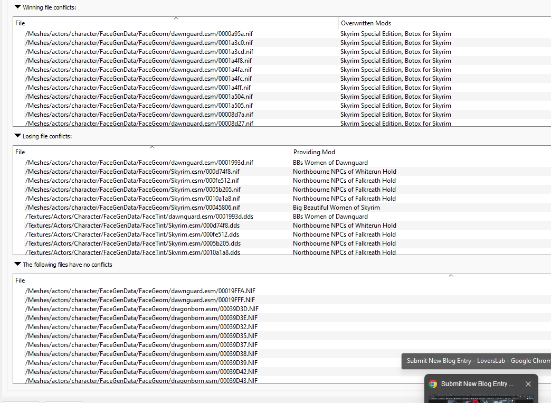Select no-conflict file dragonborn.esm/00039D37.NIF
The image size is (551, 403).
point(141,344)
